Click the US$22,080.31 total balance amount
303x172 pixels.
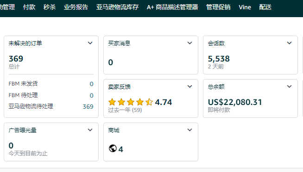235,102
